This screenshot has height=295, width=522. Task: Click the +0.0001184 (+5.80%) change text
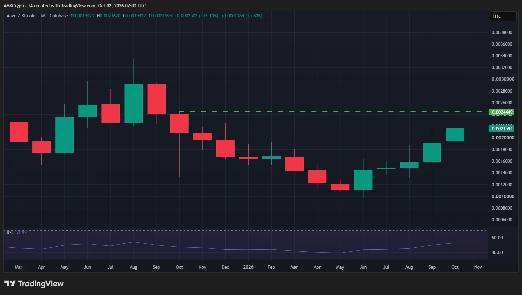242,16
